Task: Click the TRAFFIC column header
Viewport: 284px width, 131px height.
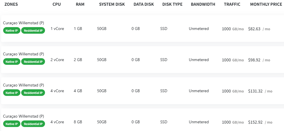Action: tap(232, 4)
